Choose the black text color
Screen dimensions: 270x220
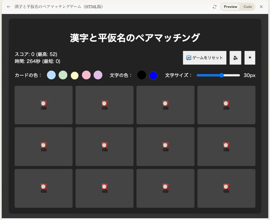[142, 75]
